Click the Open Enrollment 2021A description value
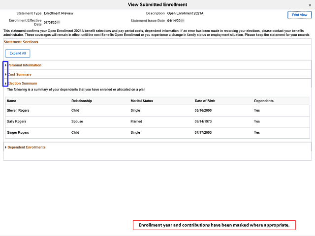This screenshot has height=236, width=315. [188, 13]
